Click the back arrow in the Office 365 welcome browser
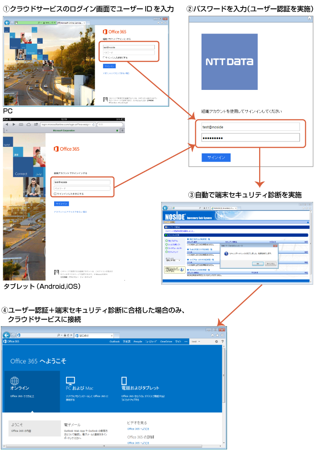The image size is (315, 457). (x=7, y=335)
